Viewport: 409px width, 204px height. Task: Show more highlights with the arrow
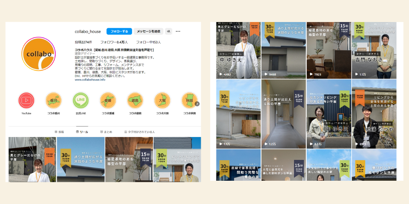tap(197, 104)
